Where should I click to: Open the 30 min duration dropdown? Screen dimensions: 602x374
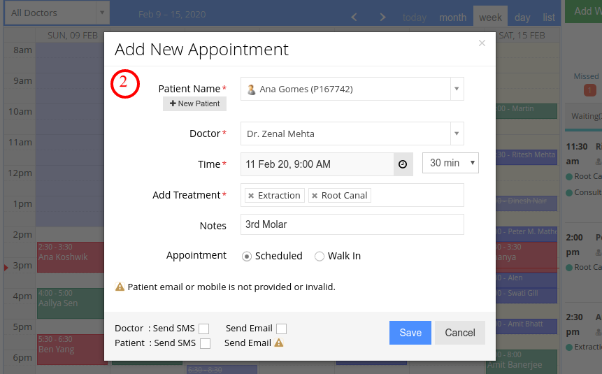coord(450,163)
